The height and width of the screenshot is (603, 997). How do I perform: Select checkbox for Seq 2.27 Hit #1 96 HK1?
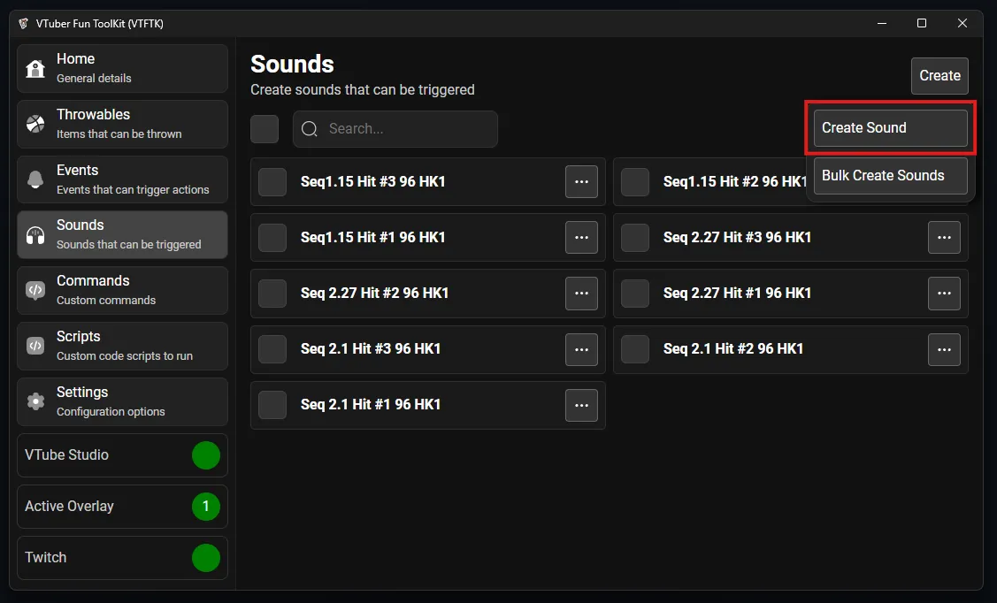coord(635,294)
